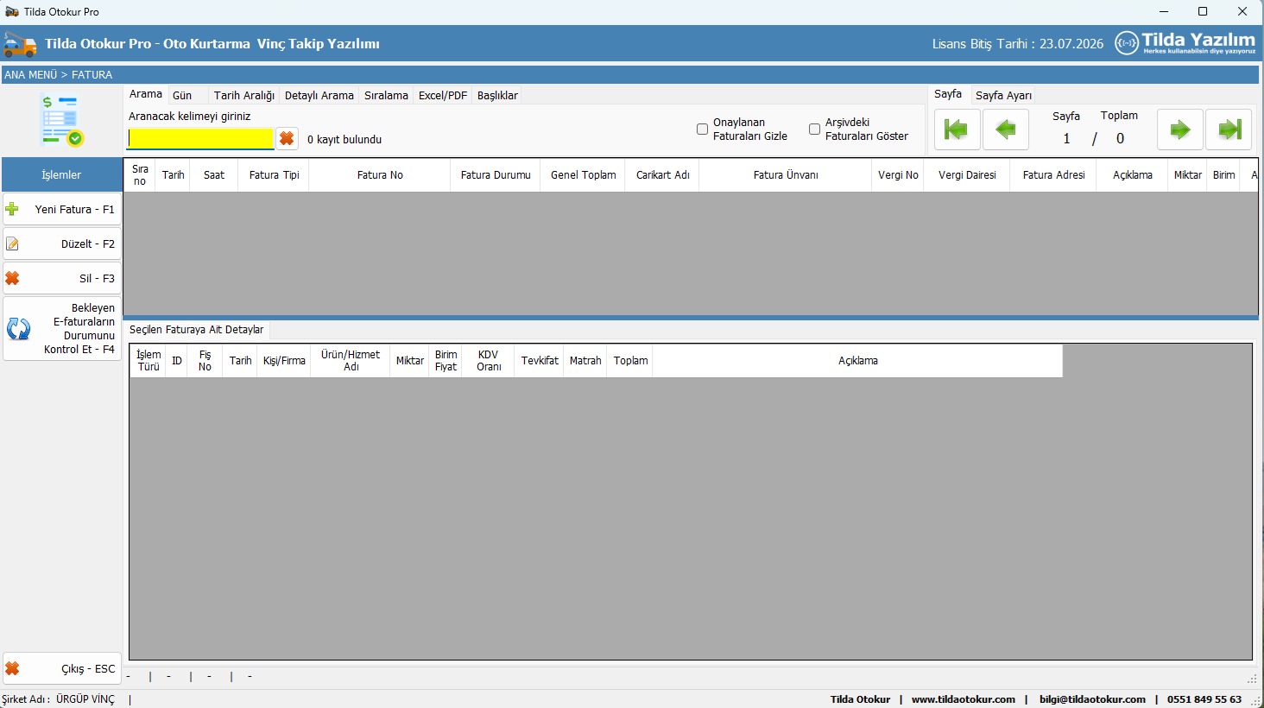1264x708 pixels.
Task: Delete invoice using Sil - F3
Action: (62, 279)
